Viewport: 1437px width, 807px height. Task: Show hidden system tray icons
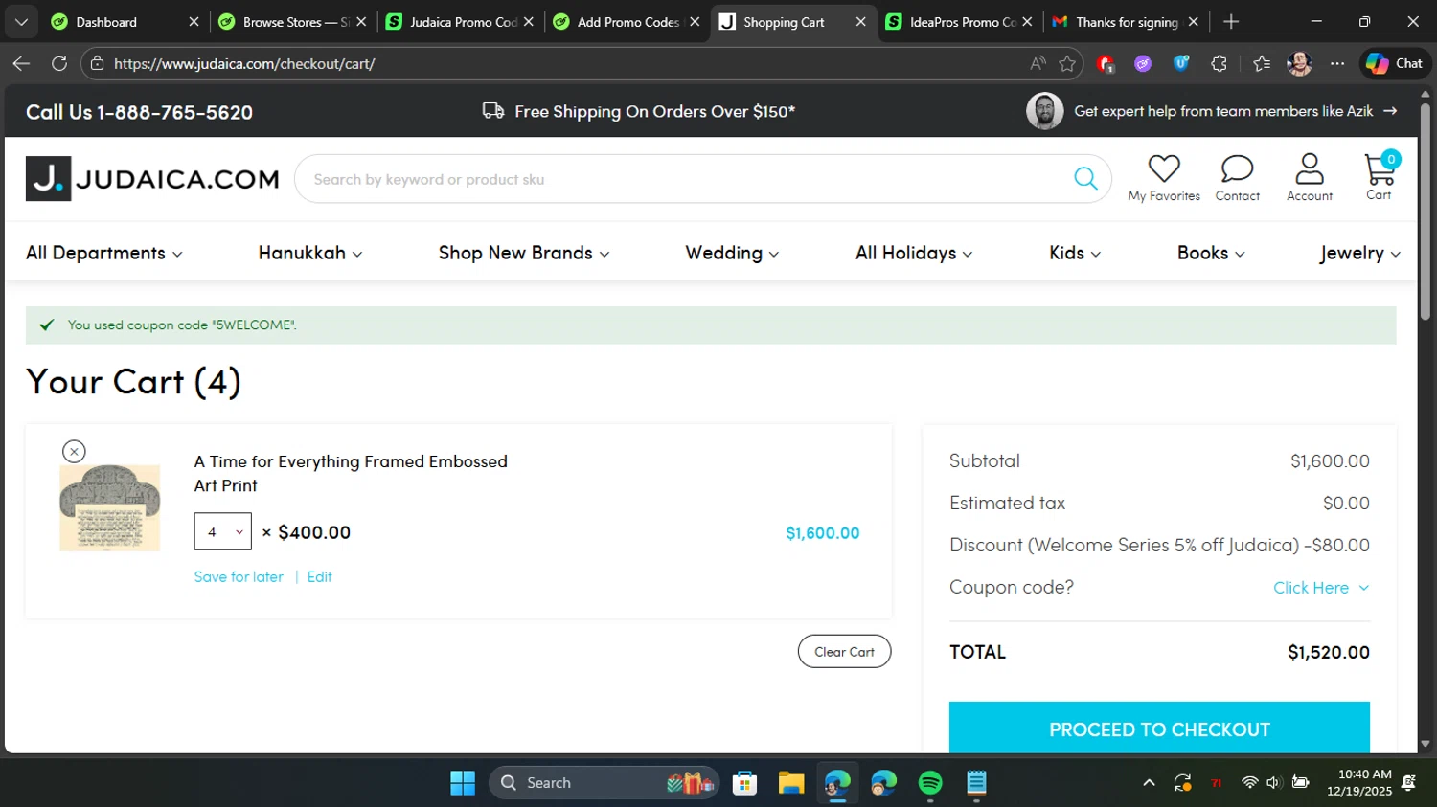point(1149,783)
